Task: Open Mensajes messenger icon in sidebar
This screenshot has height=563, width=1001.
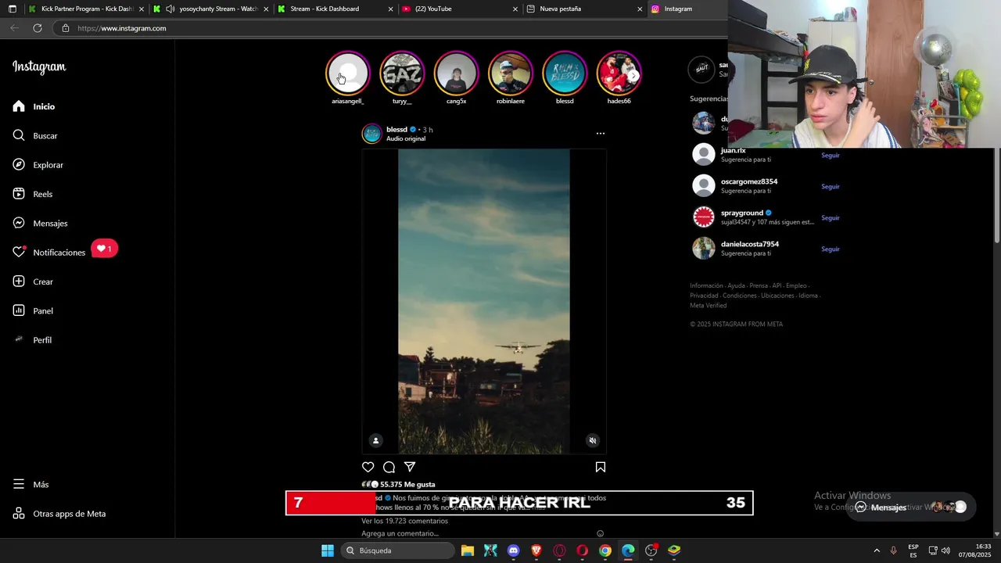Action: pyautogui.click(x=19, y=223)
